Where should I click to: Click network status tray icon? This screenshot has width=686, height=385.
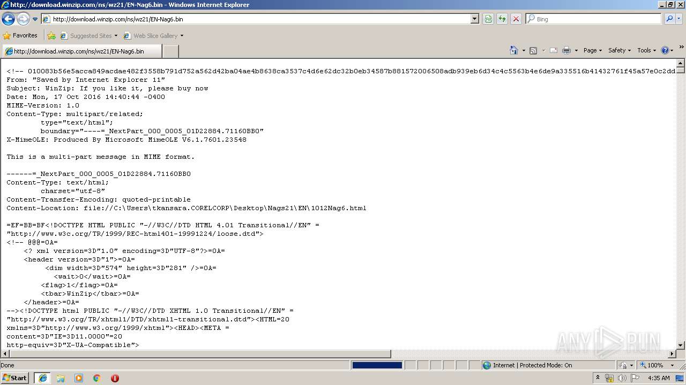coord(609,378)
